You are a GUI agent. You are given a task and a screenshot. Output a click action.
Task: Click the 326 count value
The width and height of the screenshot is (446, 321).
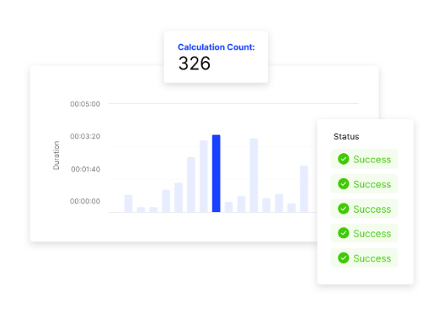[194, 63]
